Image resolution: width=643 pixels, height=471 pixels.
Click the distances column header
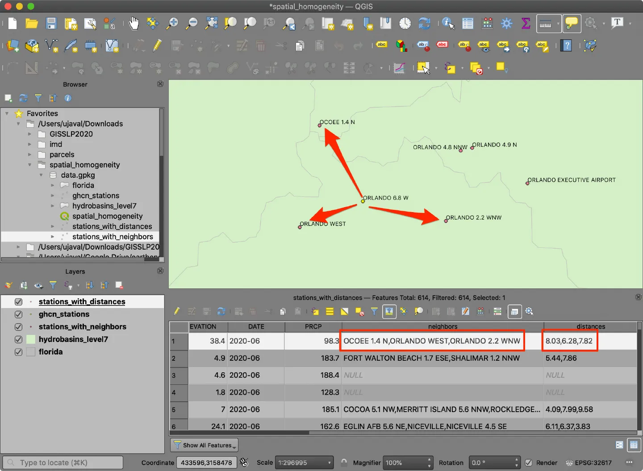pyautogui.click(x=590, y=326)
